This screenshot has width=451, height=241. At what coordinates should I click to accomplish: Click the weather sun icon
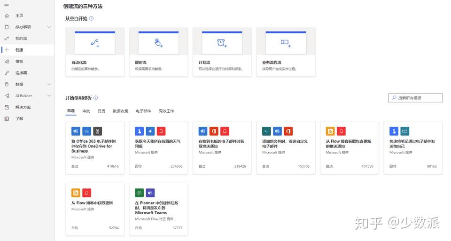point(150,131)
